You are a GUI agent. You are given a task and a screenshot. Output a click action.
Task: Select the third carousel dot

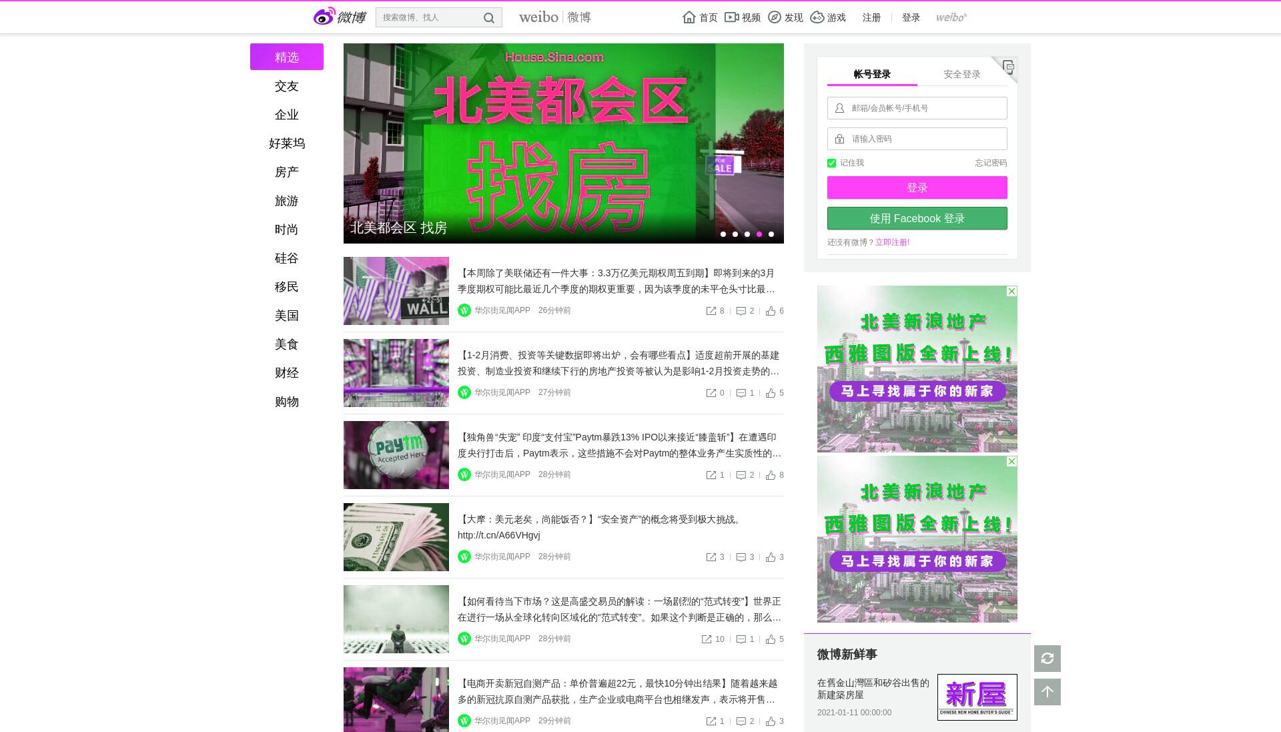[x=747, y=234]
